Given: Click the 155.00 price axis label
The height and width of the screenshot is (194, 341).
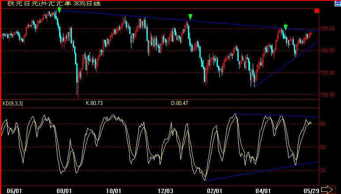Looking at the screenshot, I should [327, 73].
